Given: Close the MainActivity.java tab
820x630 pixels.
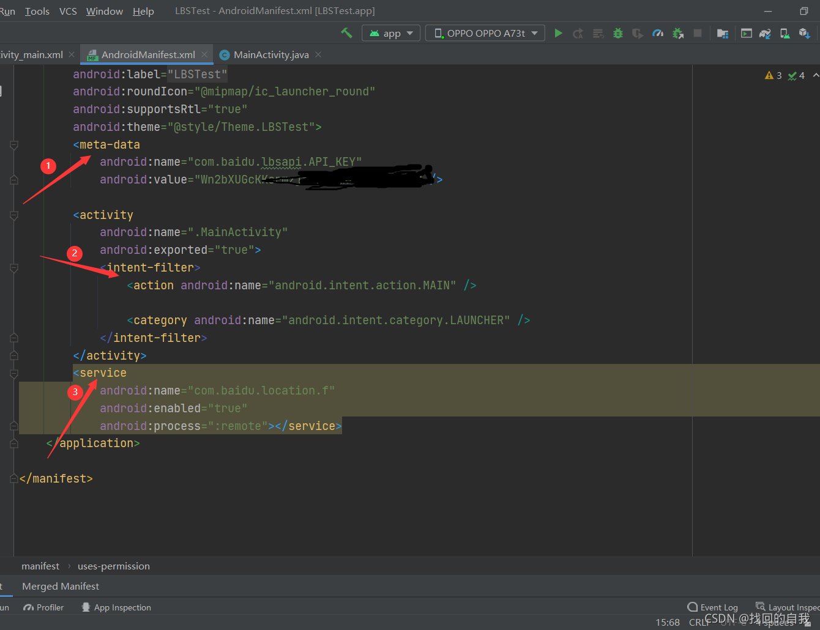Looking at the screenshot, I should 318,54.
